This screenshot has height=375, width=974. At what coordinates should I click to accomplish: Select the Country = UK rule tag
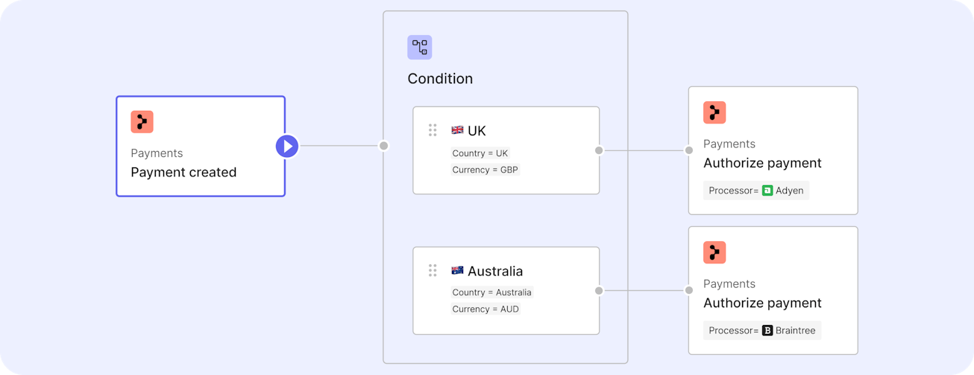(x=480, y=153)
